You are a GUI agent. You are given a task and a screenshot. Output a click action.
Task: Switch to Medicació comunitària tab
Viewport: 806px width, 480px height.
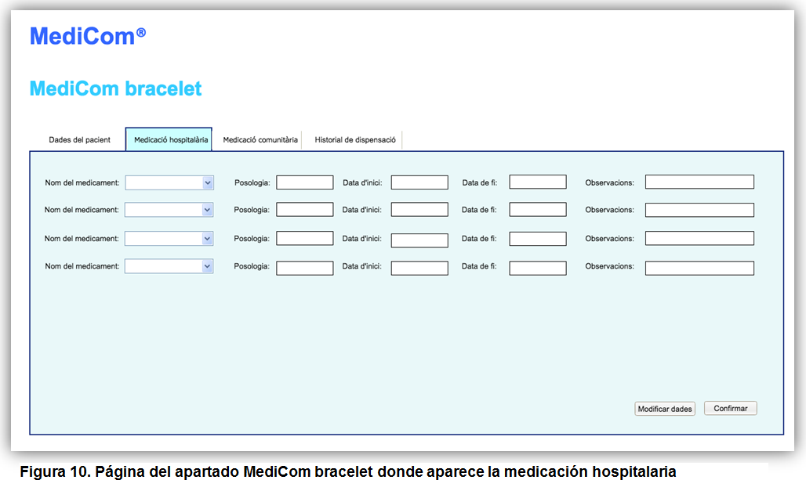(260, 139)
